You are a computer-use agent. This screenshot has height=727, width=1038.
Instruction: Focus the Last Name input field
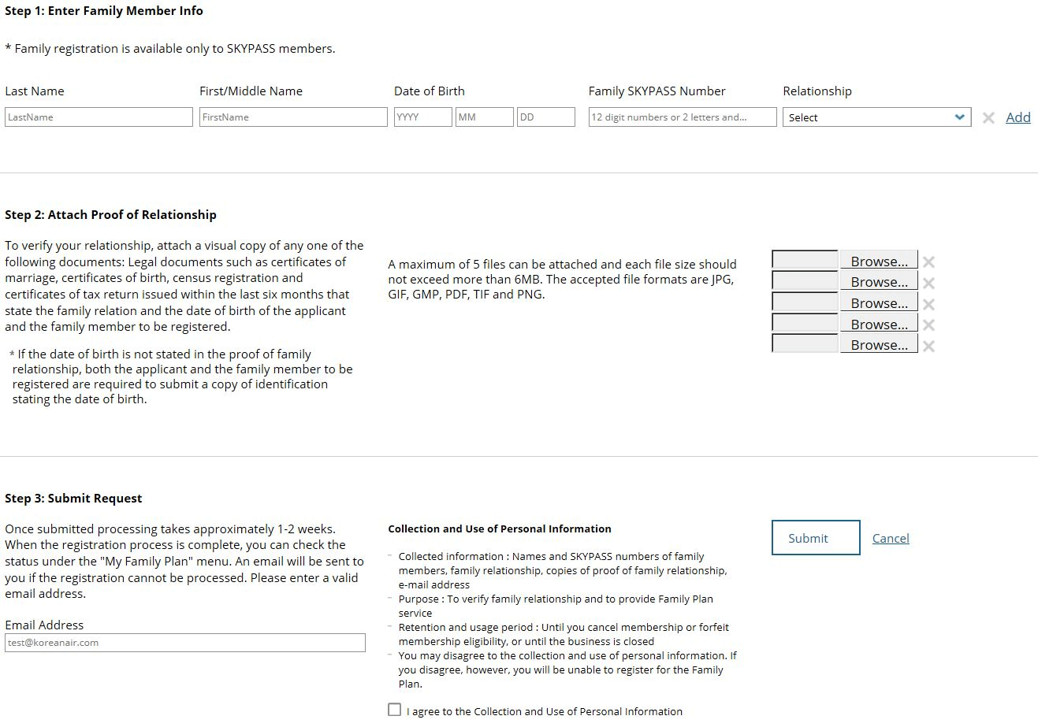99,117
